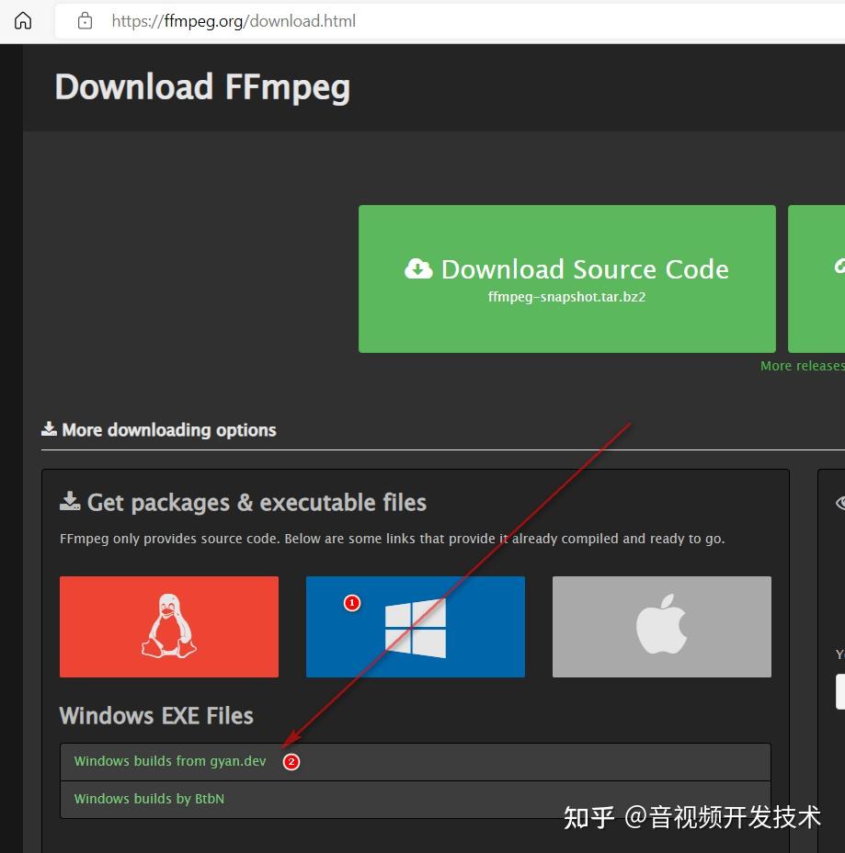The image size is (845, 853).
Task: Select the Apple macOS download tile
Action: (x=661, y=626)
